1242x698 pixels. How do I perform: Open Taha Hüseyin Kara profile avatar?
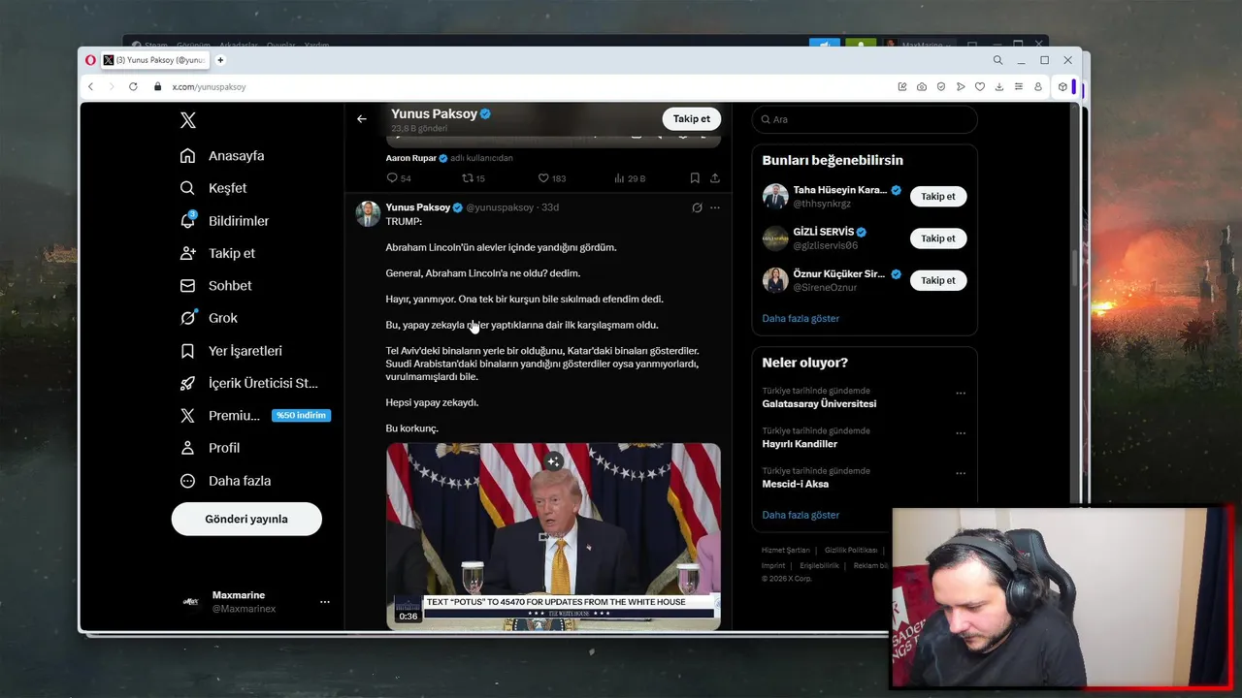pos(775,197)
